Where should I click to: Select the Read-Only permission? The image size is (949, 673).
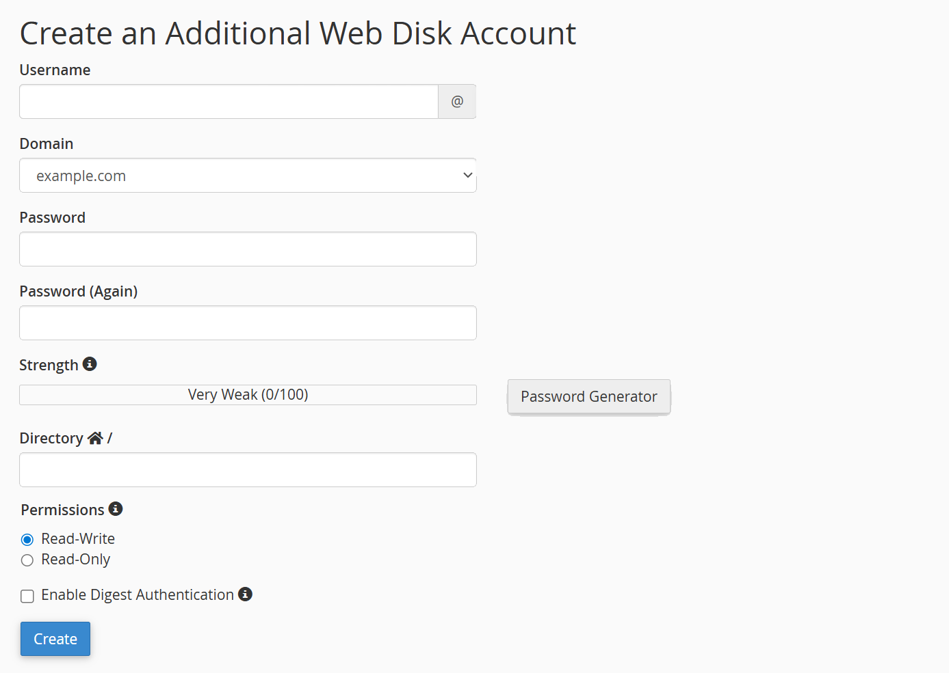coord(27,560)
